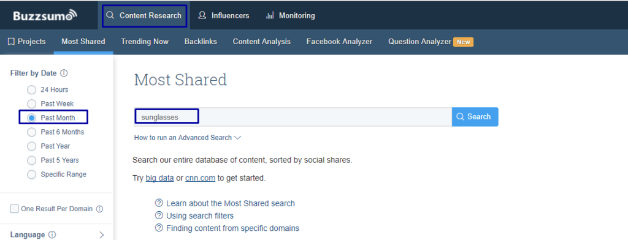This screenshot has height=240, width=628.
Task: Select the Past 6 Months date filter
Action: (x=32, y=132)
